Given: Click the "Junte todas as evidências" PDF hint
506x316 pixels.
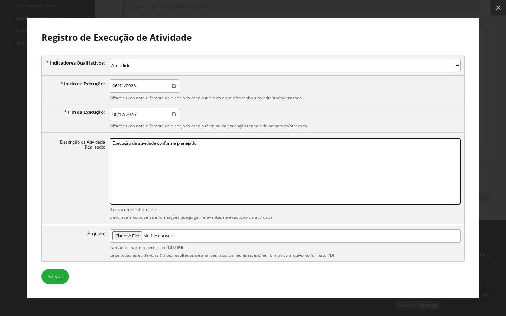Looking at the screenshot, I should [x=222, y=255].
